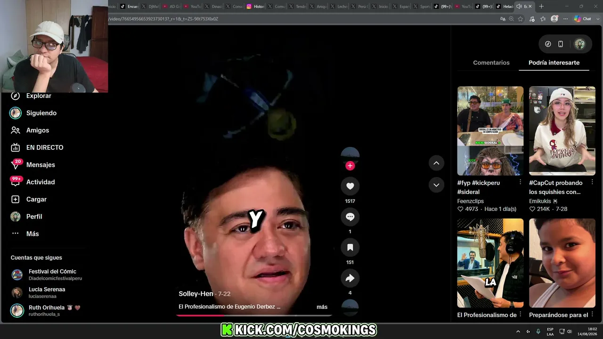Screen dimensions: 603x339
Task: Switch to the Comentarios tab
Action: pyautogui.click(x=491, y=63)
